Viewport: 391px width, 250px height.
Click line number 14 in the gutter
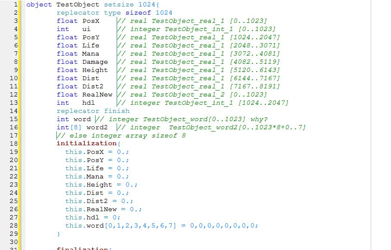point(14,111)
